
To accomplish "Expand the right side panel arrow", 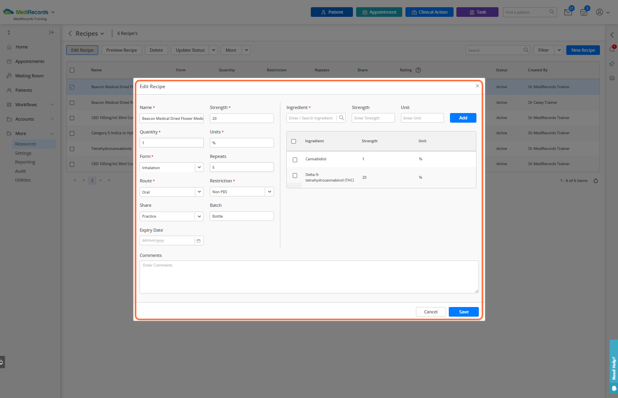I will (612, 35).
